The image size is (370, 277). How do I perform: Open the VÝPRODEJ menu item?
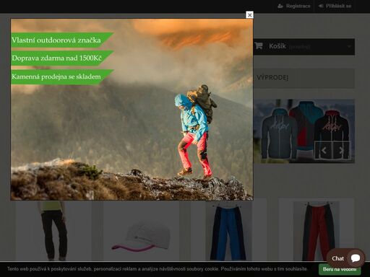(272, 78)
